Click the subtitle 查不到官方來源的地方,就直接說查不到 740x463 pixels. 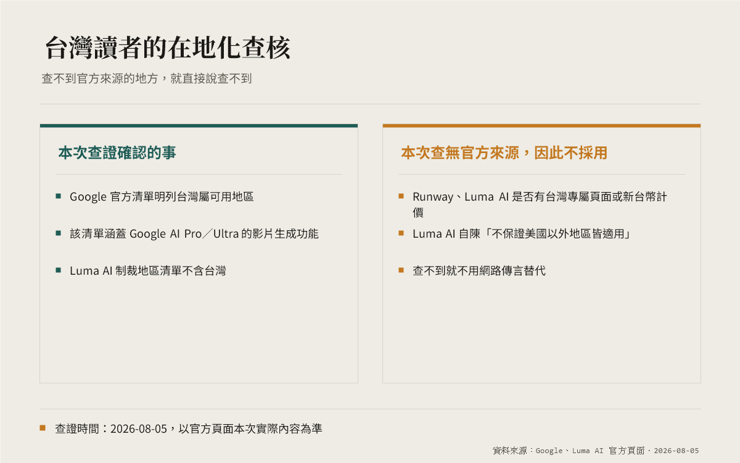pos(147,79)
